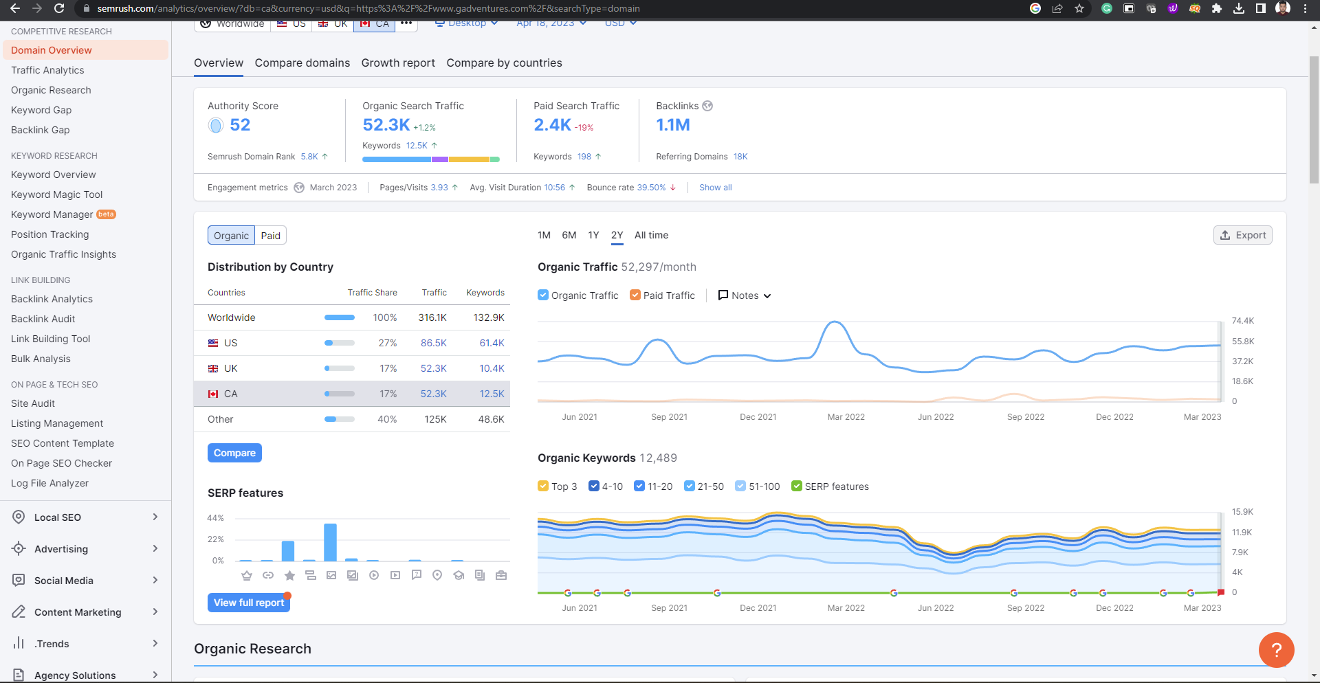This screenshot has height=683, width=1320.
Task: Click the browser address bar URL
Action: coord(368,8)
